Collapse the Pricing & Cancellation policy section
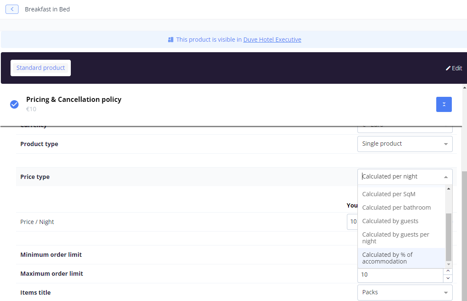Viewport: 467px width, 301px height. click(x=444, y=104)
